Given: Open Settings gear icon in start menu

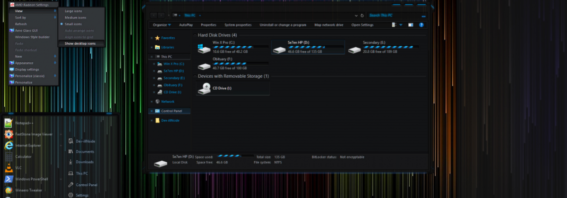Looking at the screenshot, I should tap(71, 195).
